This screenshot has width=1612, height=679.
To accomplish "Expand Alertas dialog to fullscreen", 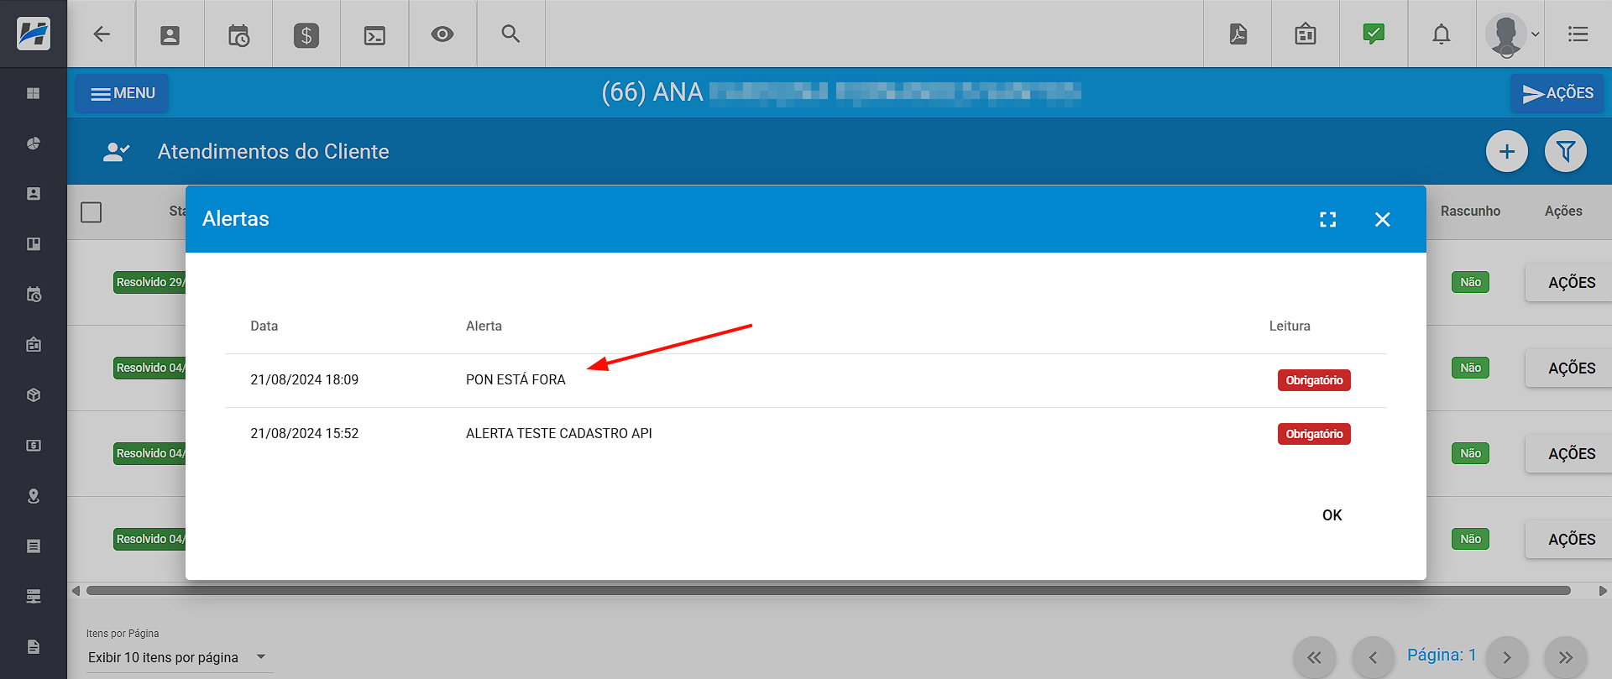I will (x=1328, y=219).
